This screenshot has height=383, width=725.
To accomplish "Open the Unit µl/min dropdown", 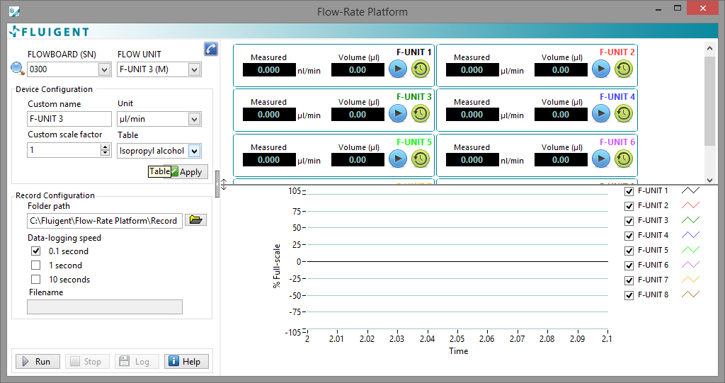I will pos(195,119).
